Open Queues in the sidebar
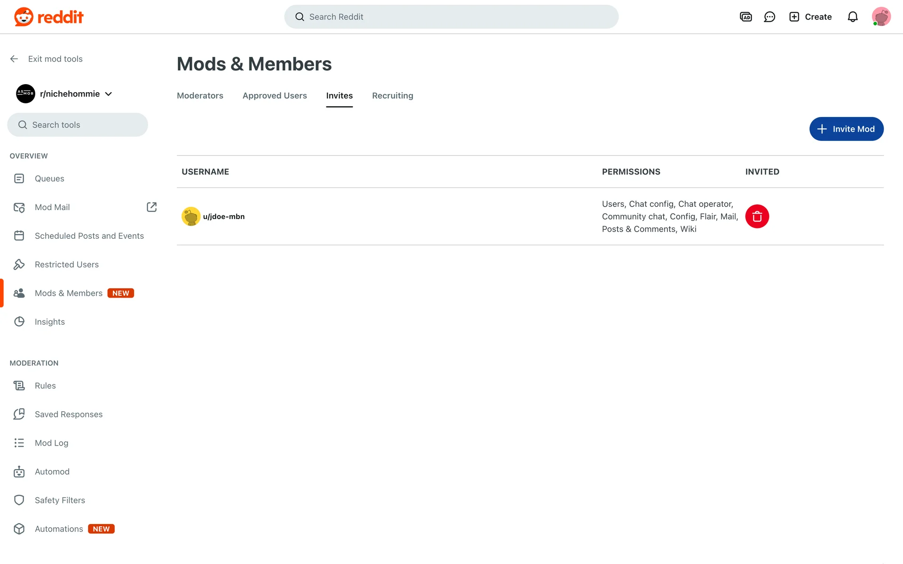 tap(49, 179)
